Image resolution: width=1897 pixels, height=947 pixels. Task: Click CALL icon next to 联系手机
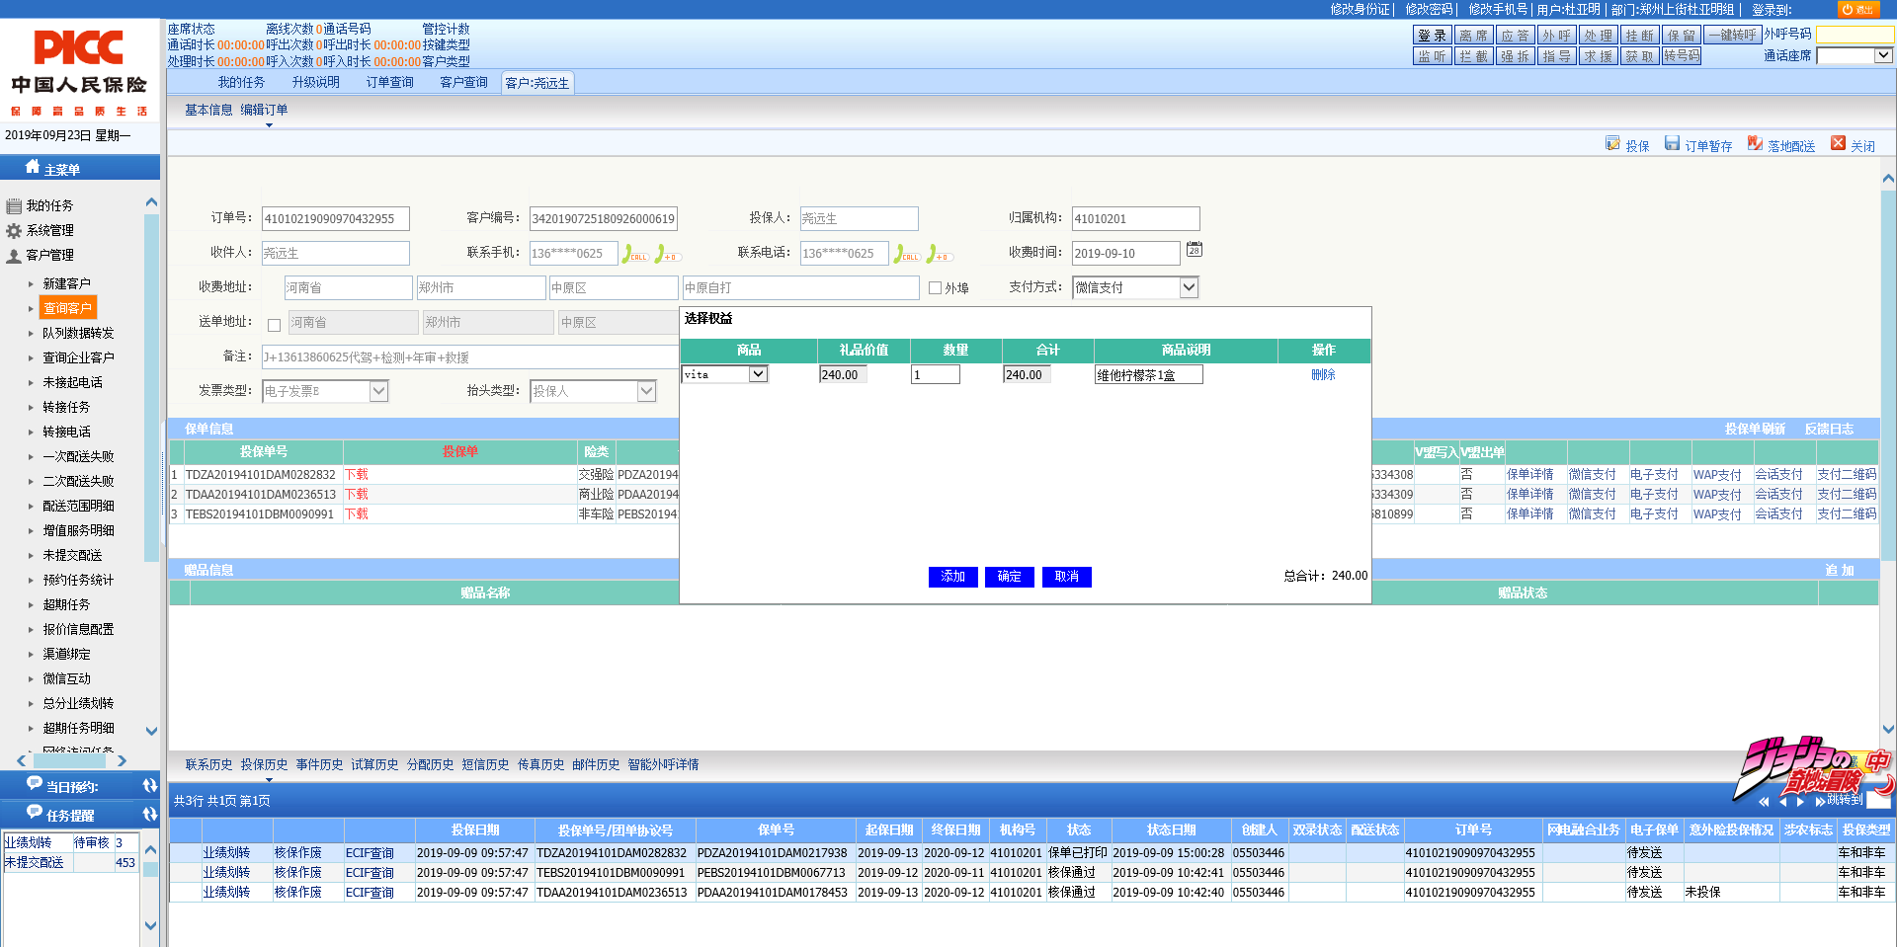point(634,254)
